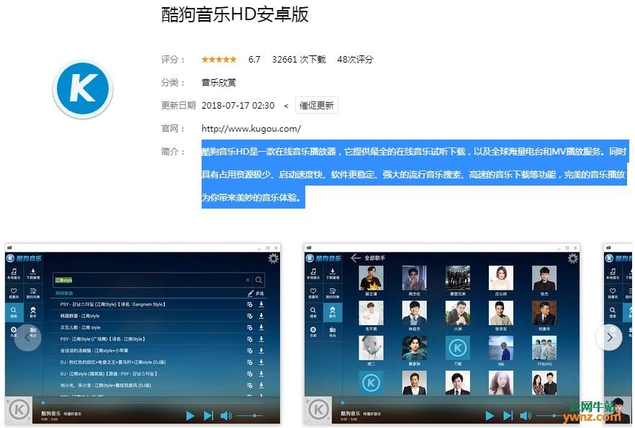Open settings gear in the all-singers screenshot
This screenshot has width=635, height=428.
(x=572, y=258)
